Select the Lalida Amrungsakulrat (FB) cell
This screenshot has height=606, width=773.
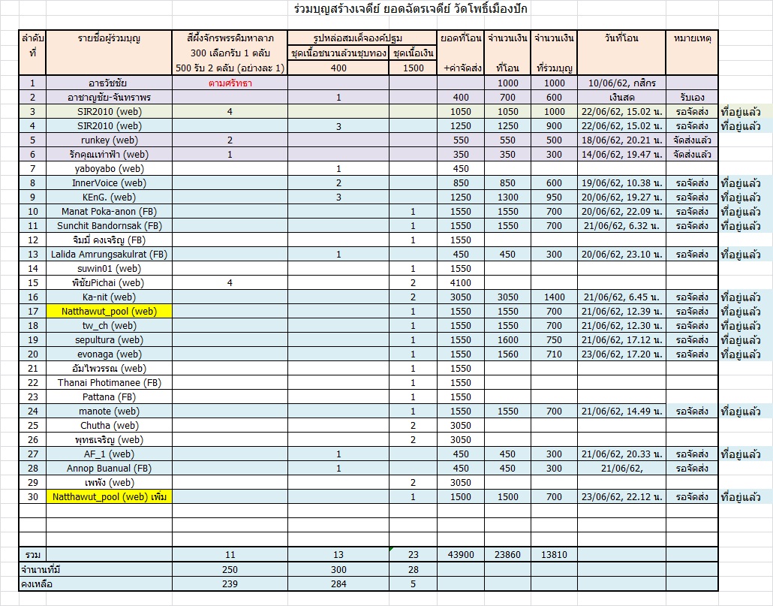pos(110,255)
